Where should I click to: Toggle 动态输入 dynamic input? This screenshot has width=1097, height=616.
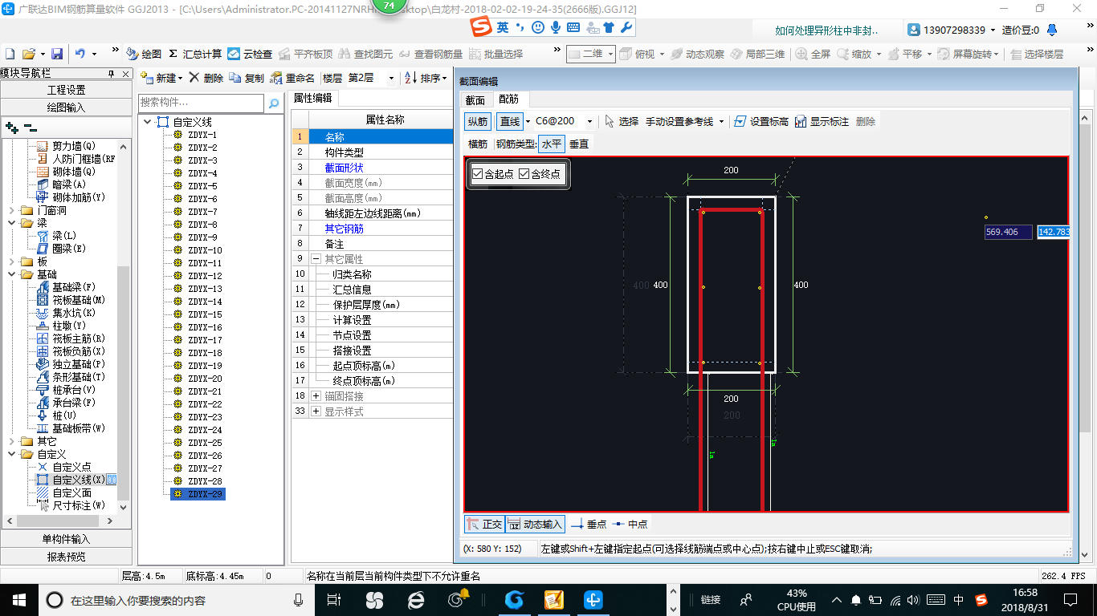pos(535,524)
